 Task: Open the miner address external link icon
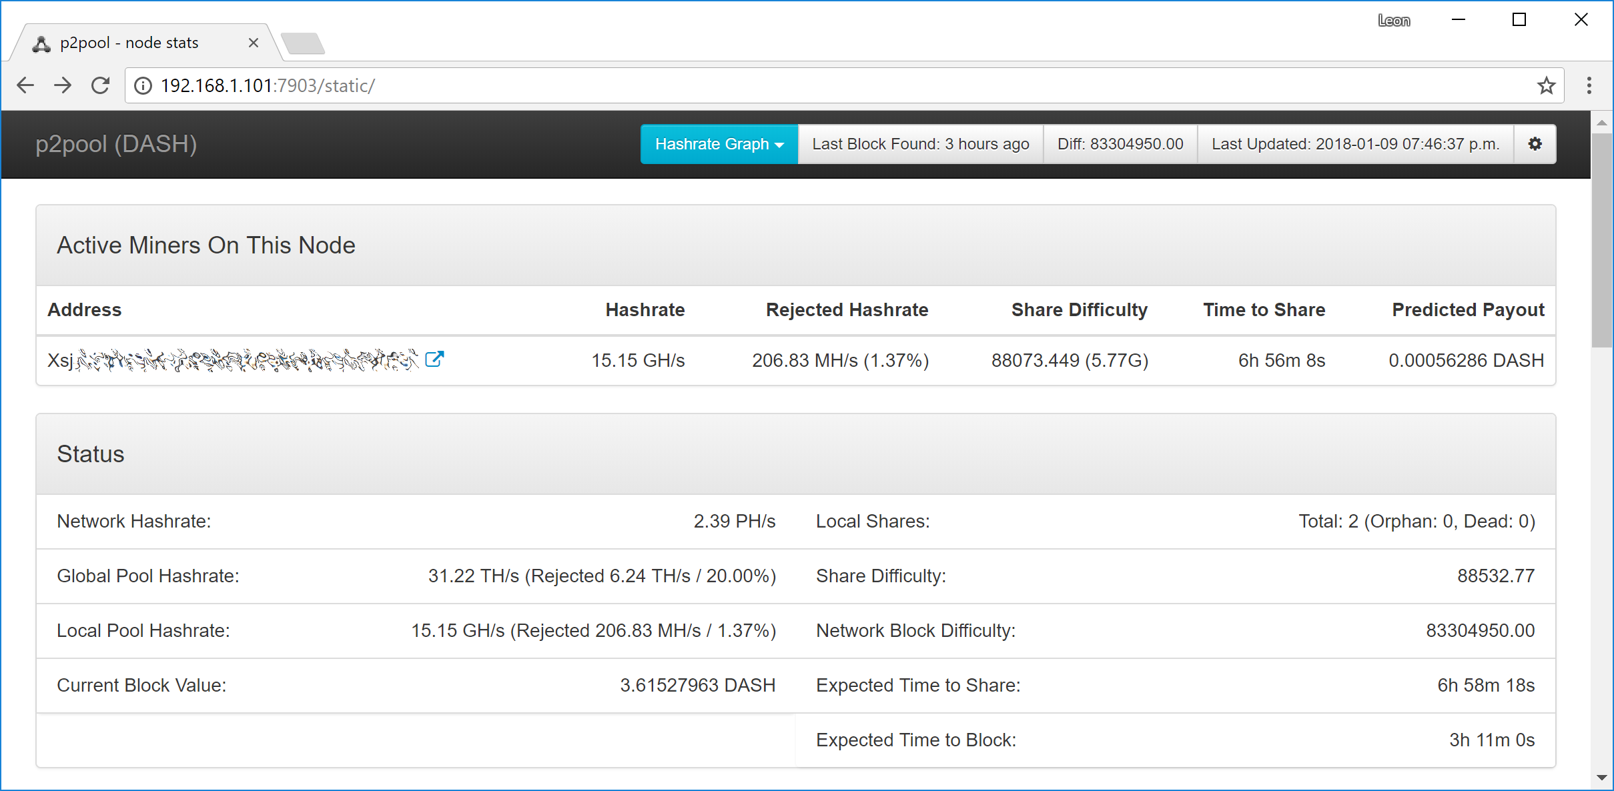(x=434, y=359)
